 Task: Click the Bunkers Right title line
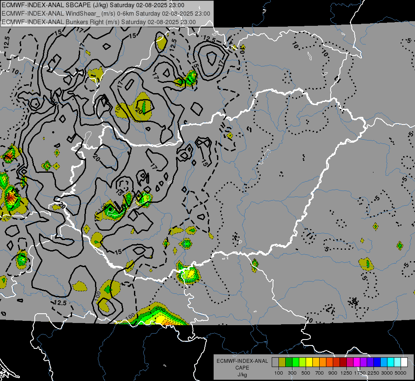tap(99, 22)
